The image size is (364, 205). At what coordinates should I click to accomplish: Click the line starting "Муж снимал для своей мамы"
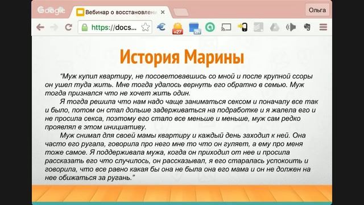(183, 136)
